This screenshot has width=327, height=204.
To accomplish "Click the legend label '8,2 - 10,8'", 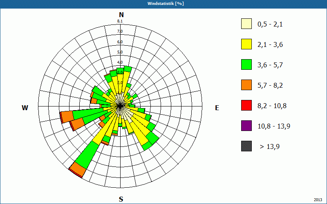I will point(272,106).
